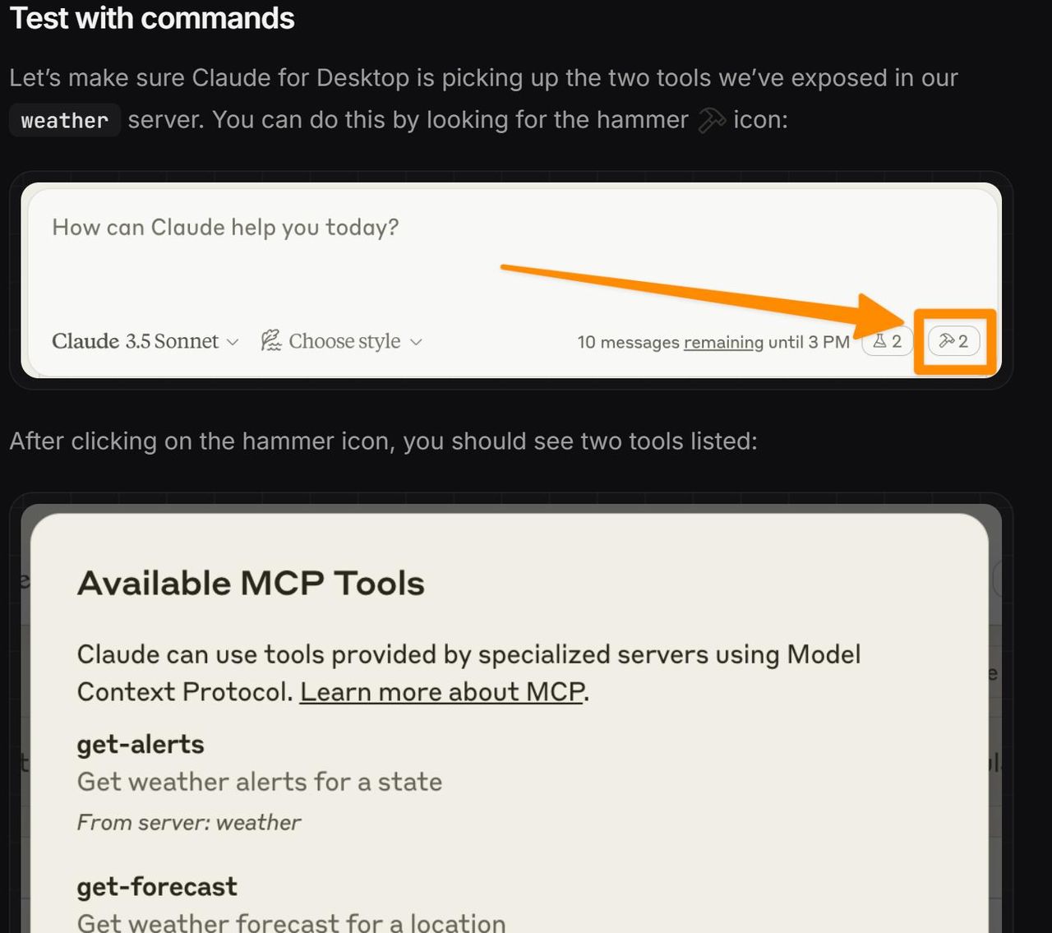
Task: Click the orange arrow annotation
Action: click(x=699, y=298)
